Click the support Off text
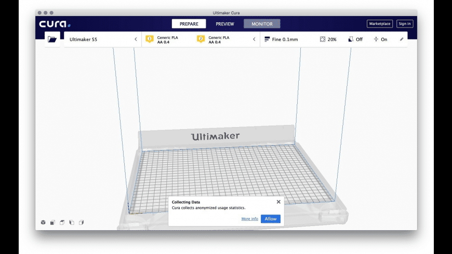 pyautogui.click(x=359, y=39)
